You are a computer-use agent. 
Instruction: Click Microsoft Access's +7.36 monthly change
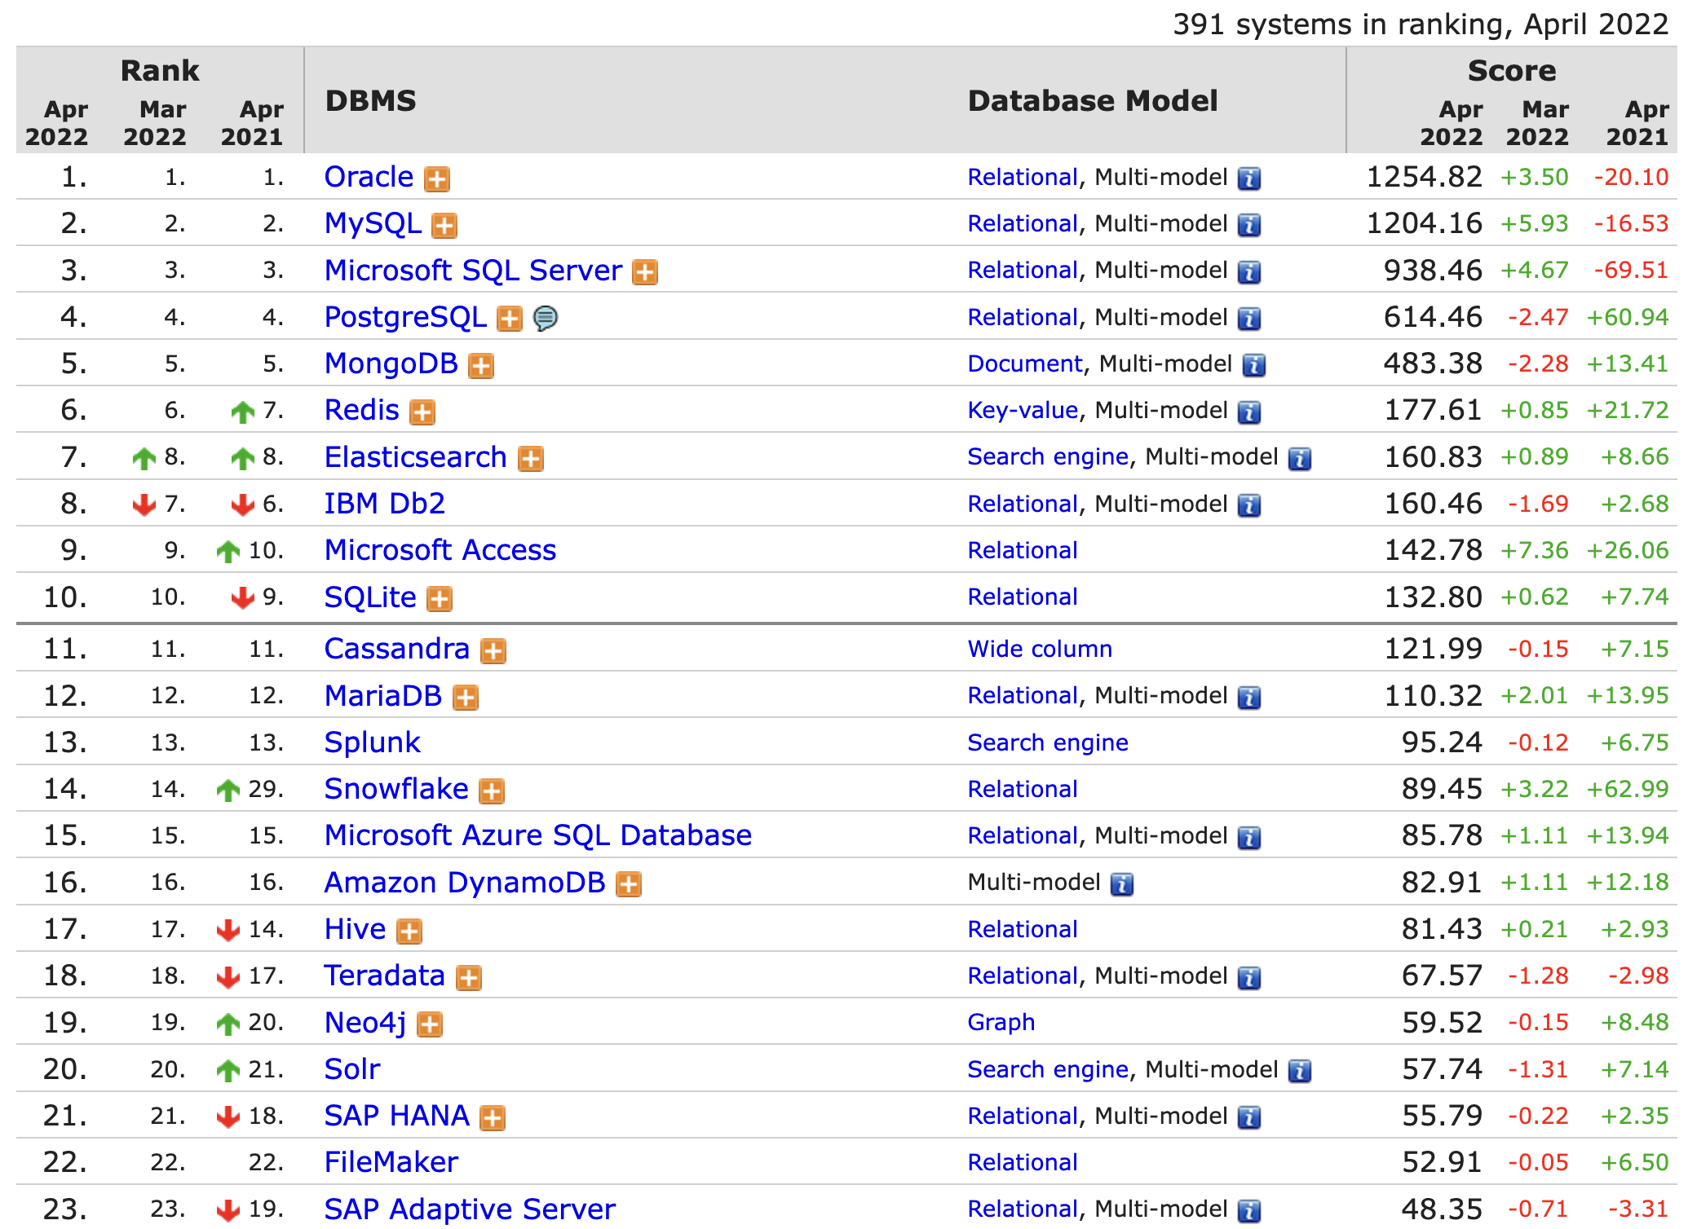click(1535, 550)
